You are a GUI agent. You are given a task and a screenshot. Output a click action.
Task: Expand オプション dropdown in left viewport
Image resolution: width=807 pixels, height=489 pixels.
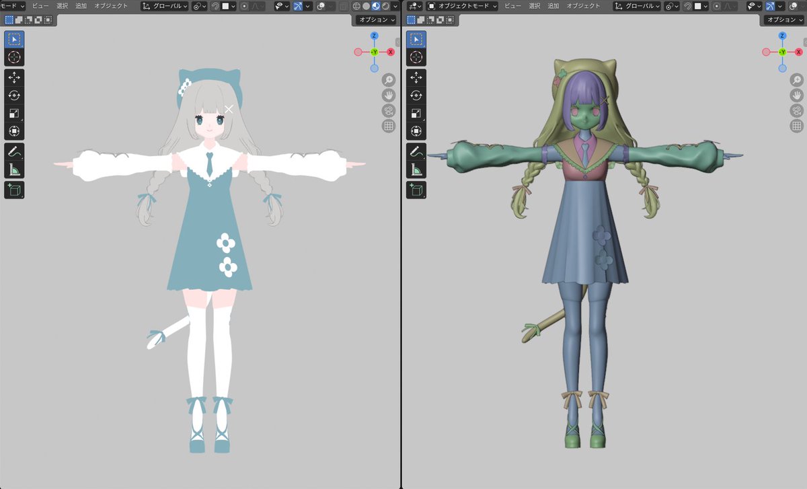[375, 20]
